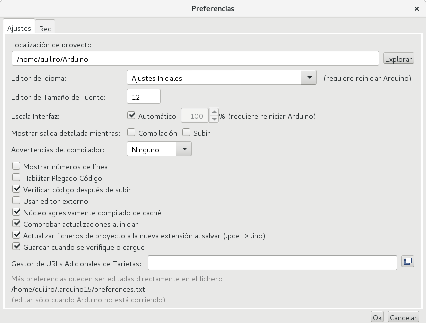This screenshot has width=426, height=323.
Task: Disable Verificar código después de subir
Action: click(x=16, y=190)
